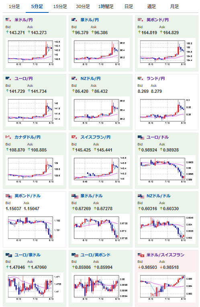
Task: Open the ユーロ/円 pair link
Action: click(24, 78)
